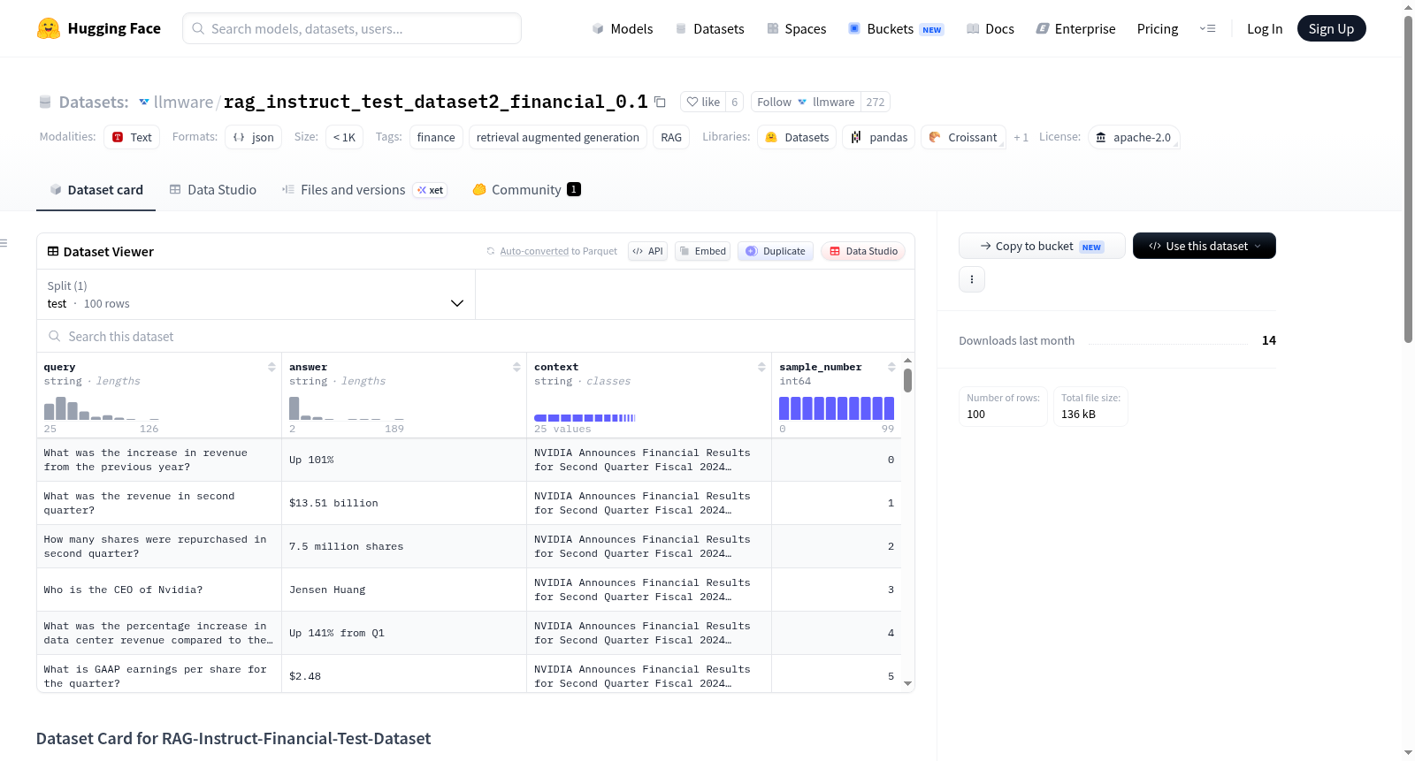Click the llmware organization avatar icon
Image resolution: width=1415 pixels, height=761 pixels.
[x=144, y=102]
